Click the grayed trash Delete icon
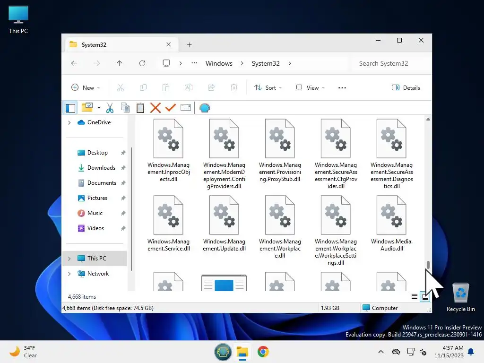The height and width of the screenshot is (363, 484). (234, 87)
